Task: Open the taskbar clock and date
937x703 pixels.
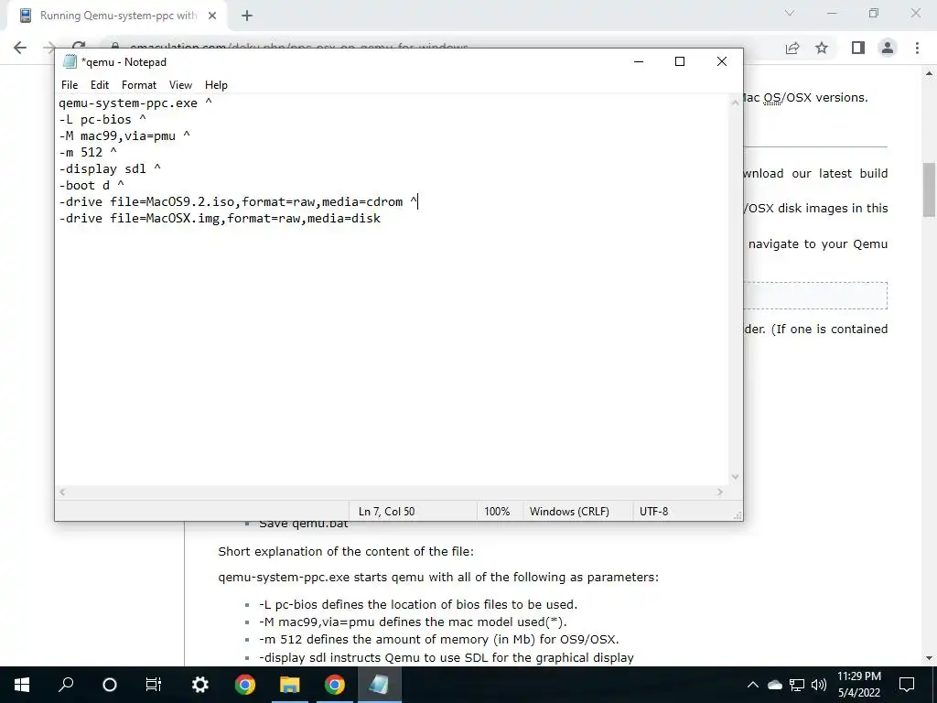Action: [858, 685]
